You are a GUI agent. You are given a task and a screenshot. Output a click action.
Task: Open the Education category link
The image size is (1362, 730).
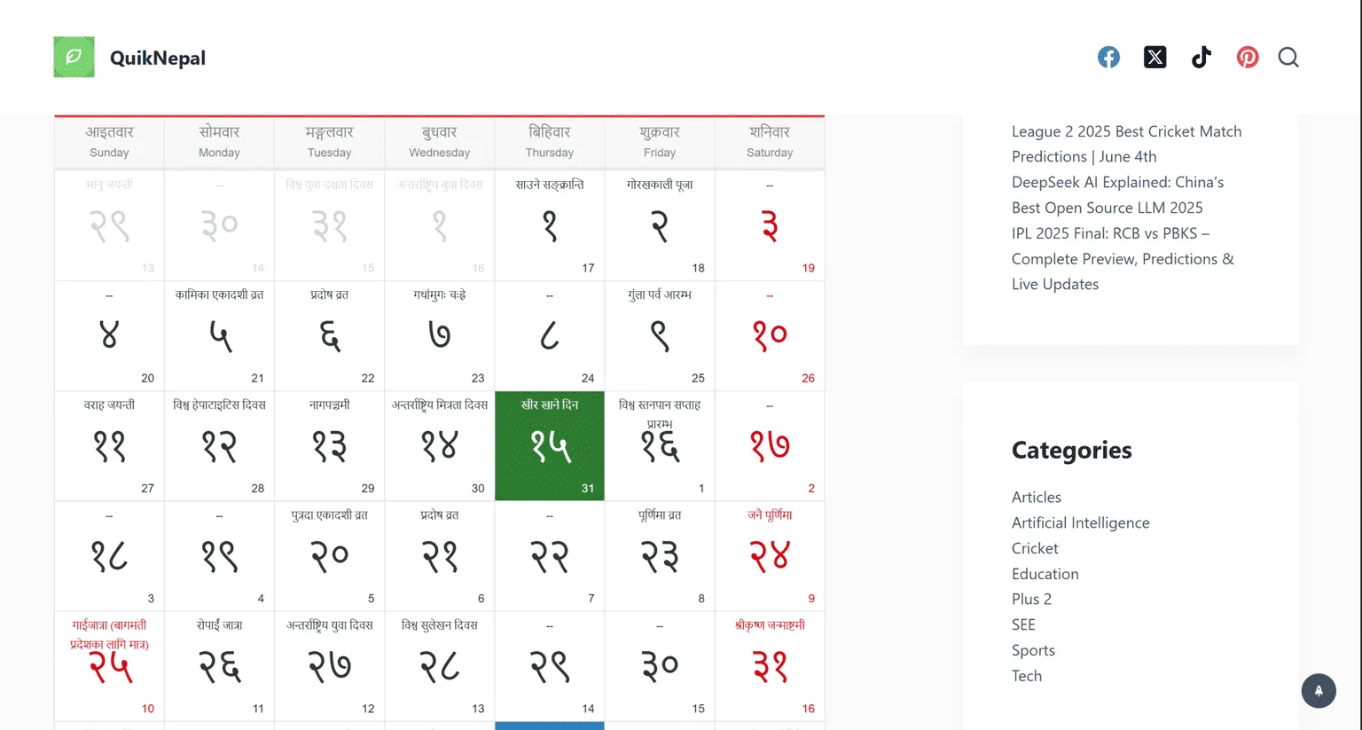pyautogui.click(x=1045, y=574)
